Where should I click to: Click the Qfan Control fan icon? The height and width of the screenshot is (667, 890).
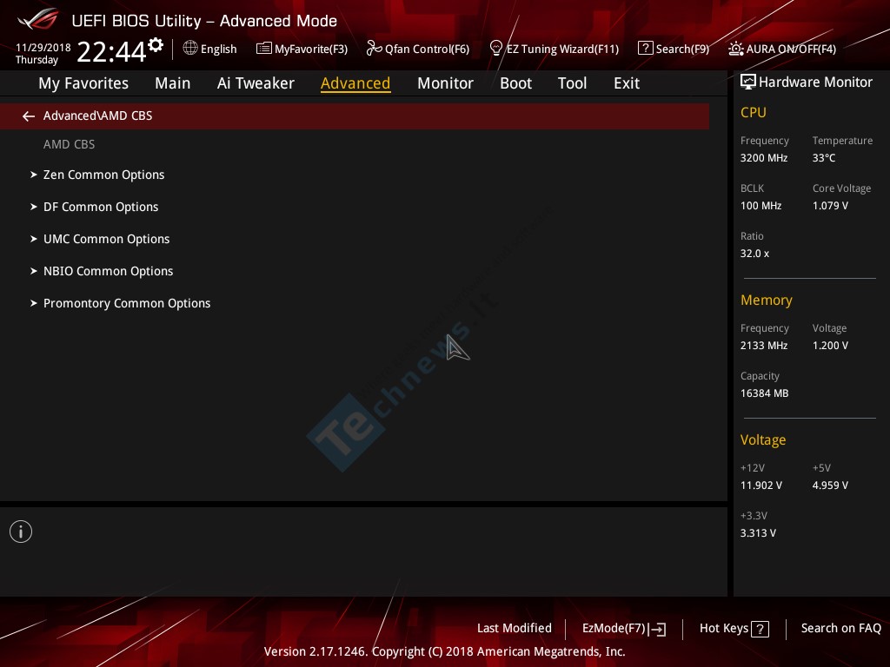tap(374, 49)
